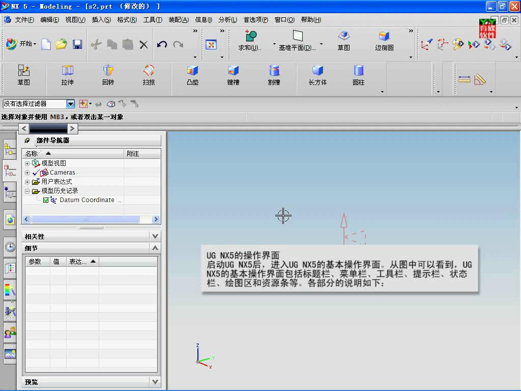The width and height of the screenshot is (521, 391).
Task: Expand the 预览 panel section
Action: (x=155, y=382)
